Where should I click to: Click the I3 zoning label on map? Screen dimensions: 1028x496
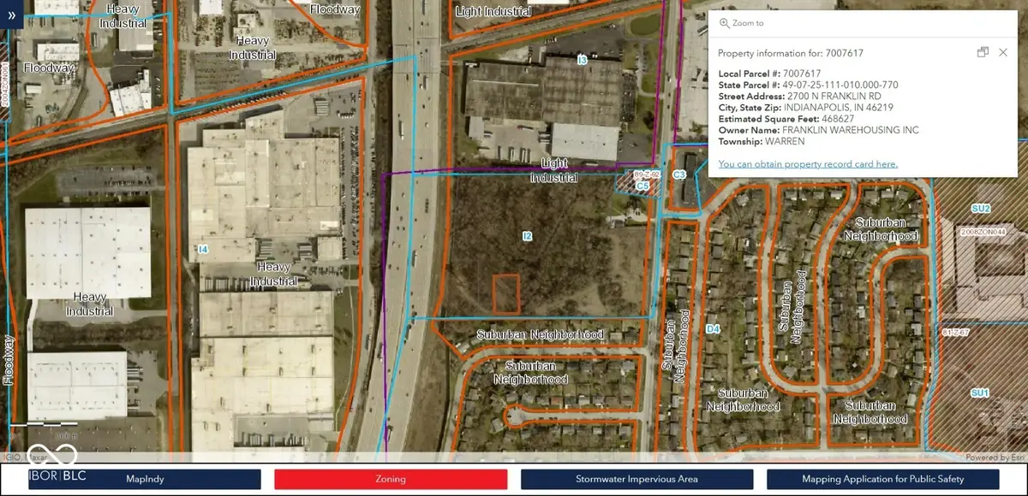tap(583, 60)
